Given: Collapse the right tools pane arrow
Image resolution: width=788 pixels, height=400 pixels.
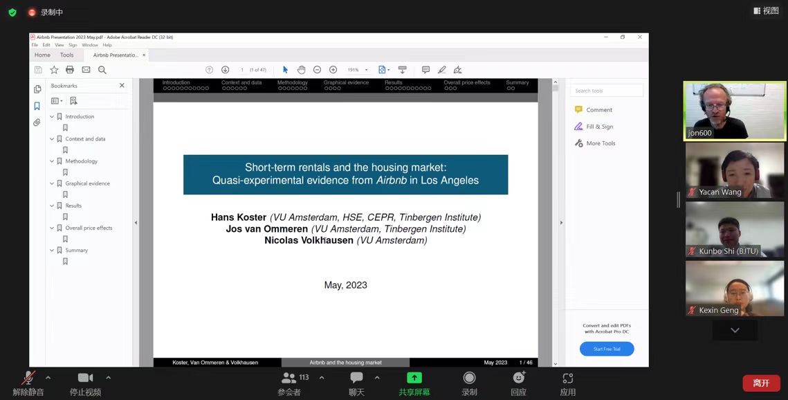Looking at the screenshot, I should click(x=561, y=222).
